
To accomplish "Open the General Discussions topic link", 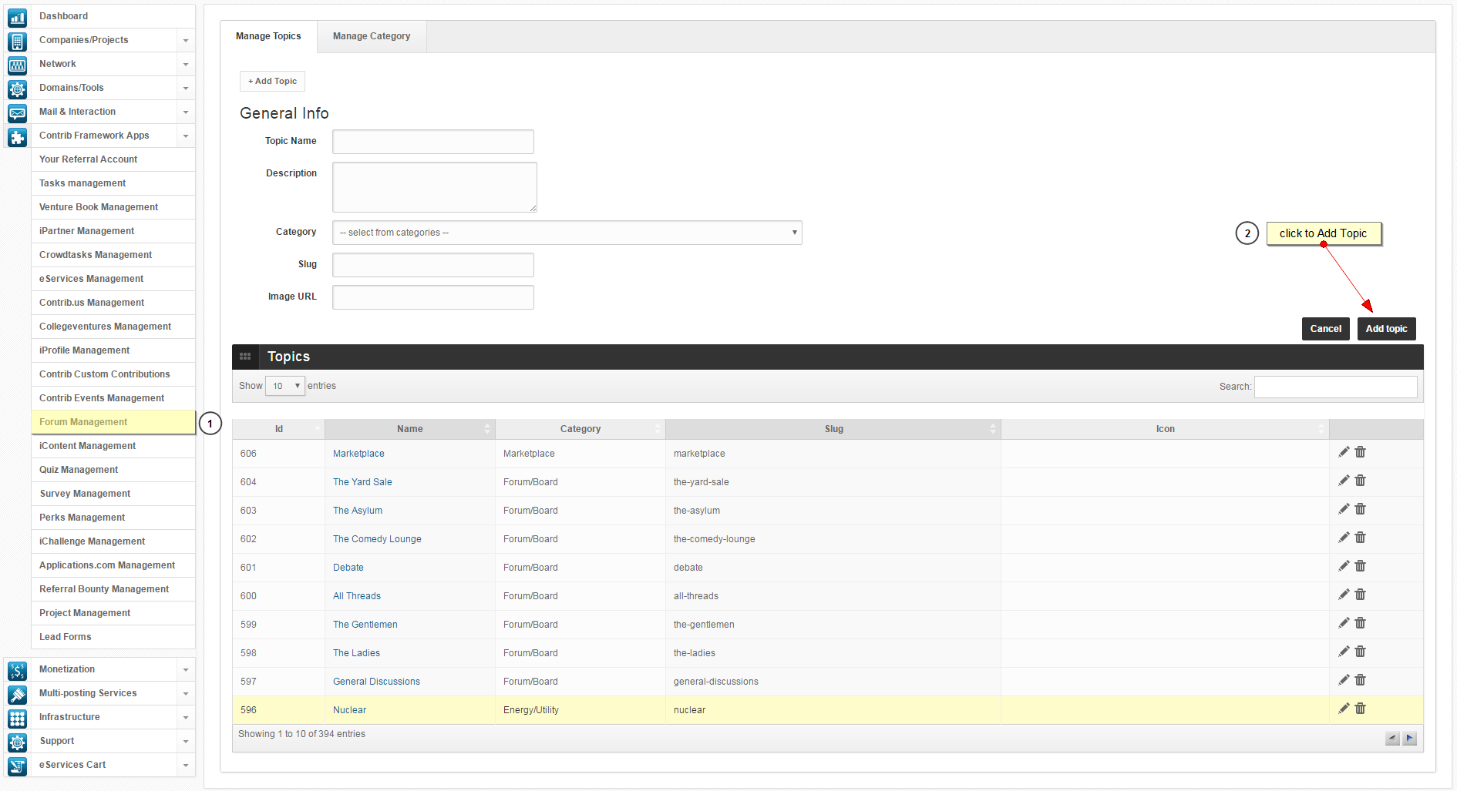I will click(376, 682).
